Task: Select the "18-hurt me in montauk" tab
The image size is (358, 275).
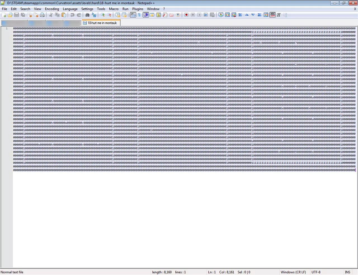Action: coord(101,23)
